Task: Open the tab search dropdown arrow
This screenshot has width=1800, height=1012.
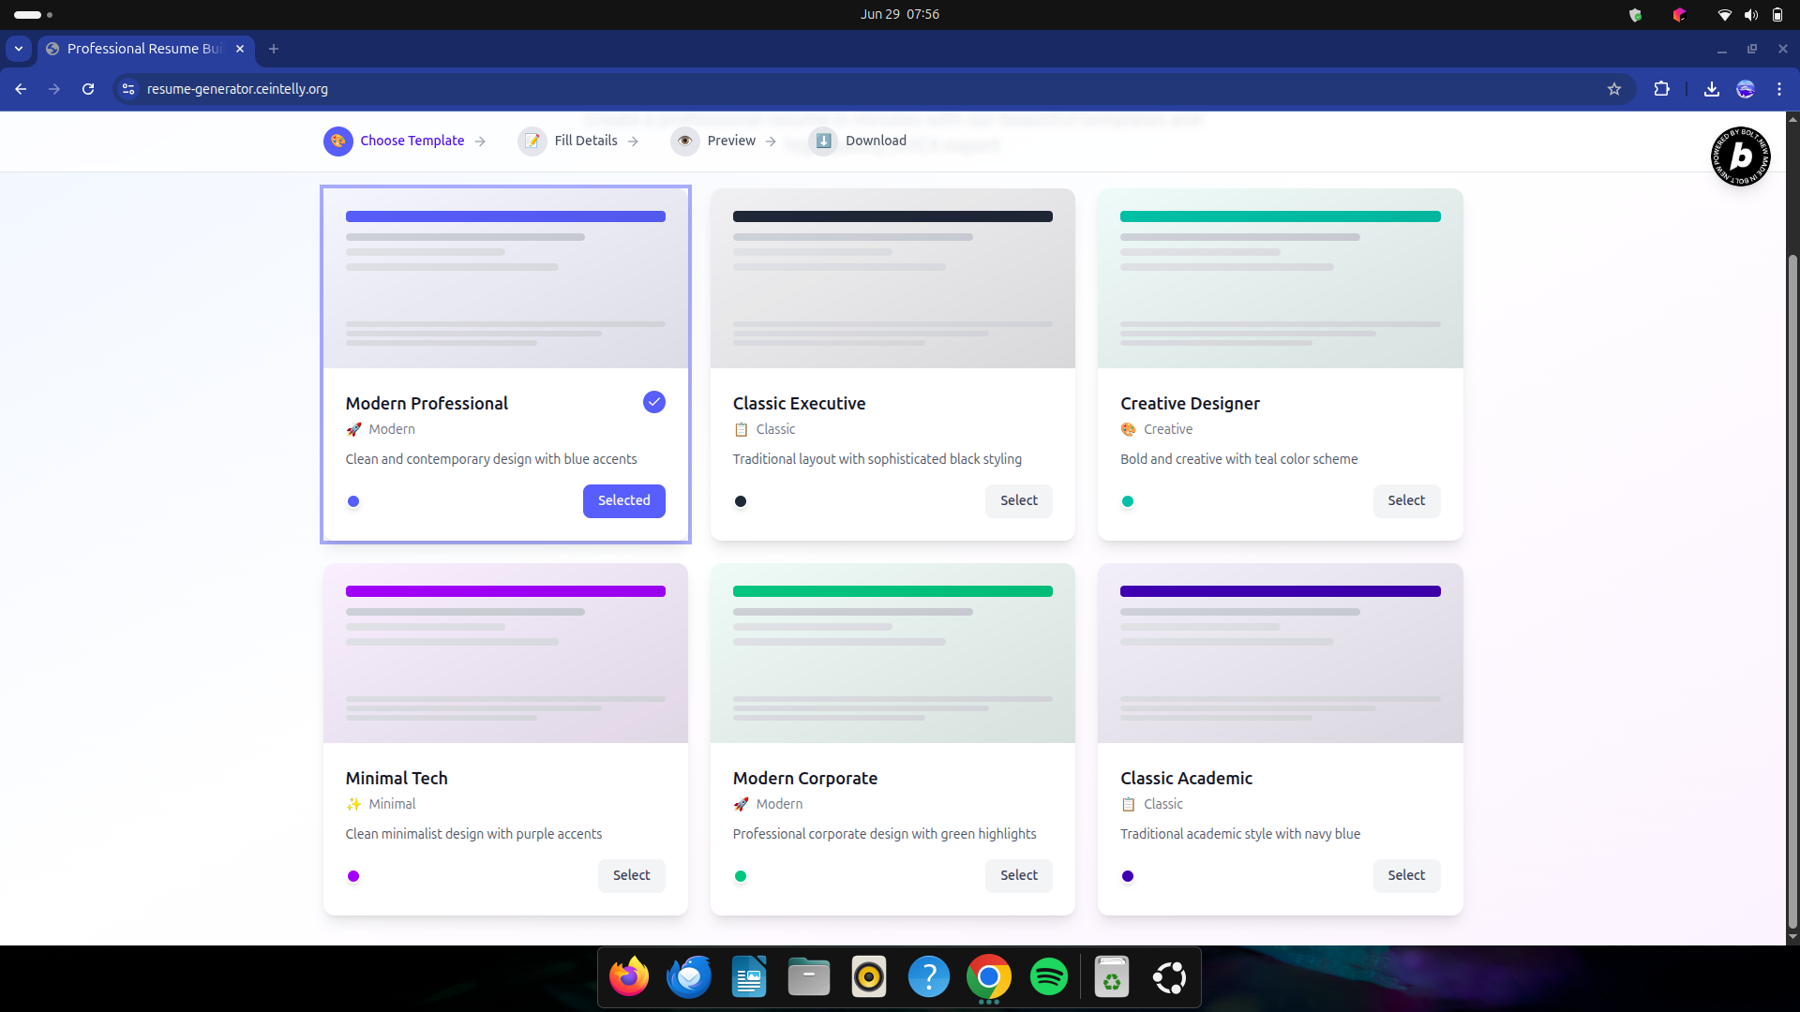Action: (x=19, y=49)
